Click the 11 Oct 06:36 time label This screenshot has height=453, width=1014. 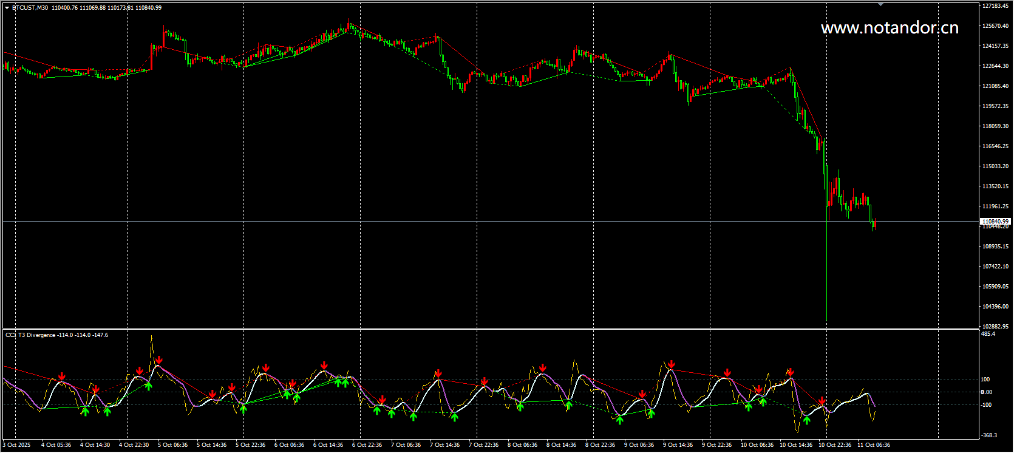coord(873,445)
